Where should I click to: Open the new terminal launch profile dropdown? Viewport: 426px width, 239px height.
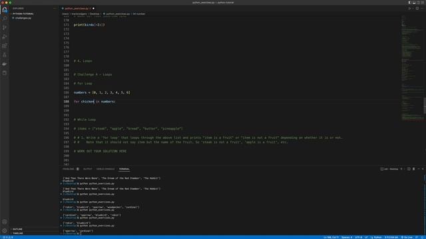tap(404, 169)
